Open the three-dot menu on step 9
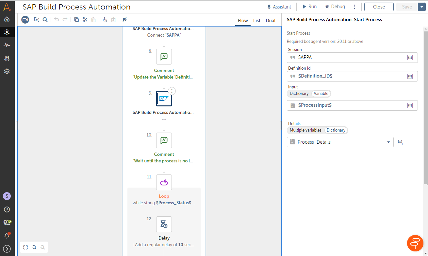 172,91
